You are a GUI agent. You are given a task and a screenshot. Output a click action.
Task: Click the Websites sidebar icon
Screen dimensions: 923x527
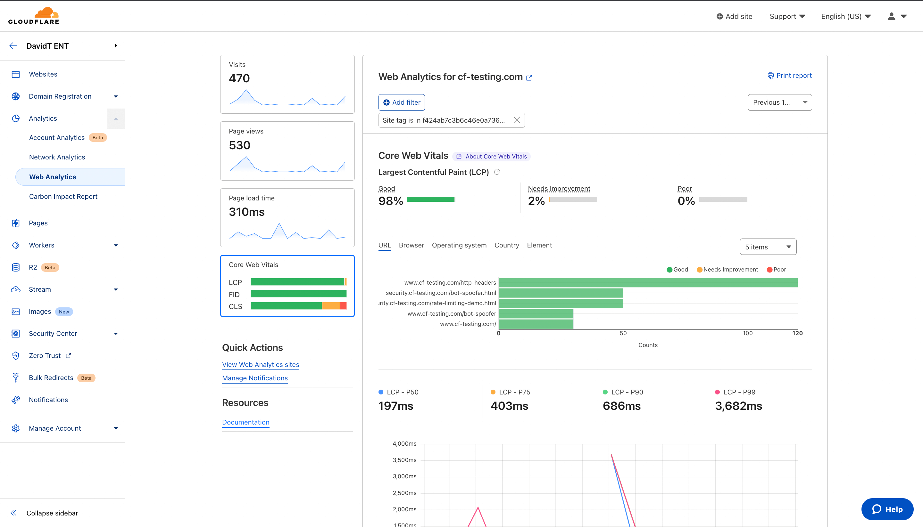pos(16,74)
